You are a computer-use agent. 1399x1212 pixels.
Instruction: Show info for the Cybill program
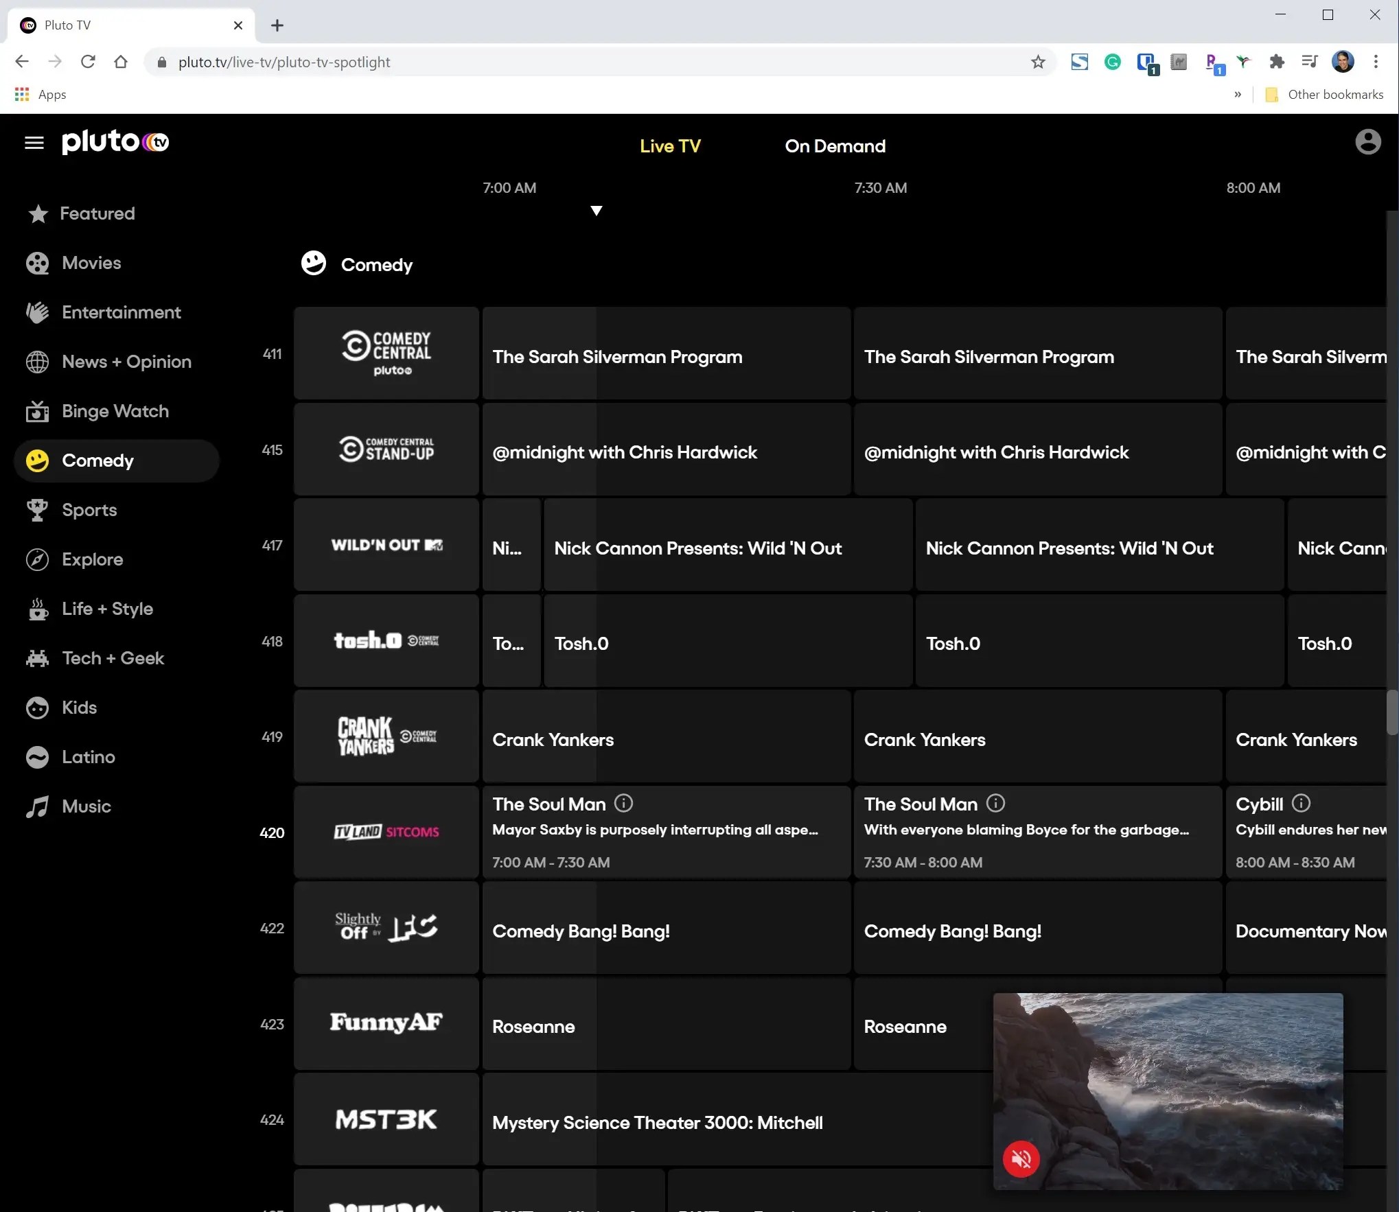coord(1301,803)
